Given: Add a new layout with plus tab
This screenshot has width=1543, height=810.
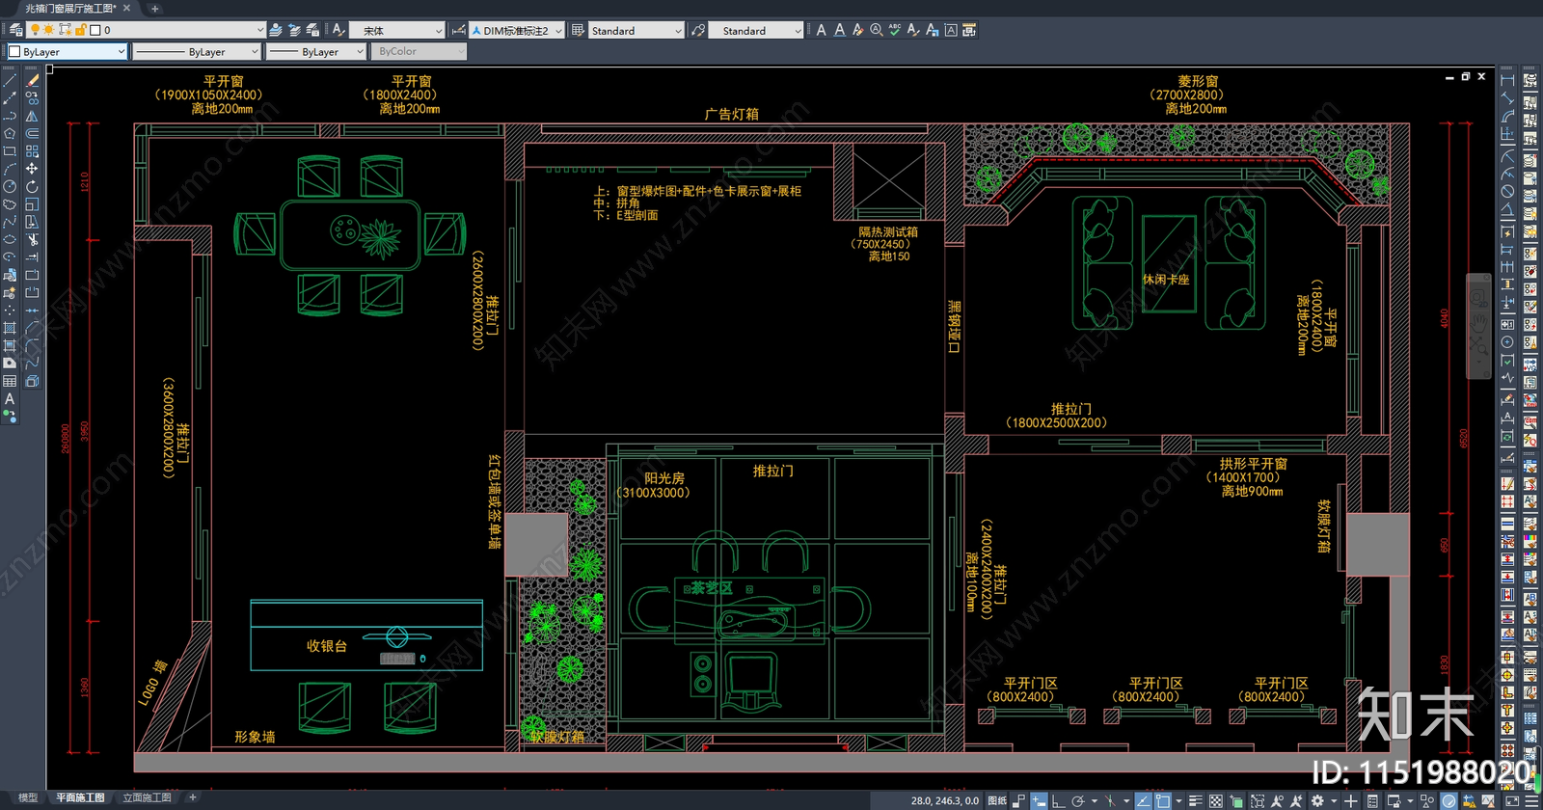Looking at the screenshot, I should pos(193,797).
